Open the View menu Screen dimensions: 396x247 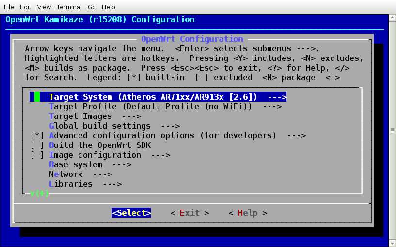44,7
